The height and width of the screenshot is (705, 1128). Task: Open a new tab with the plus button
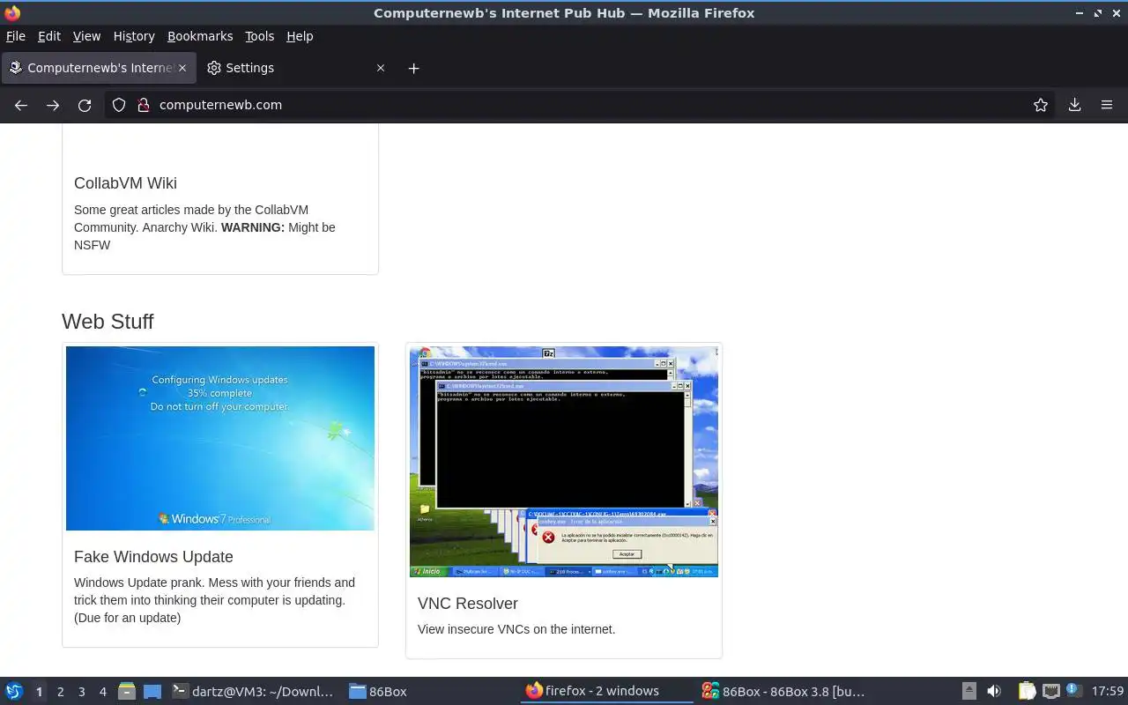pyautogui.click(x=413, y=68)
